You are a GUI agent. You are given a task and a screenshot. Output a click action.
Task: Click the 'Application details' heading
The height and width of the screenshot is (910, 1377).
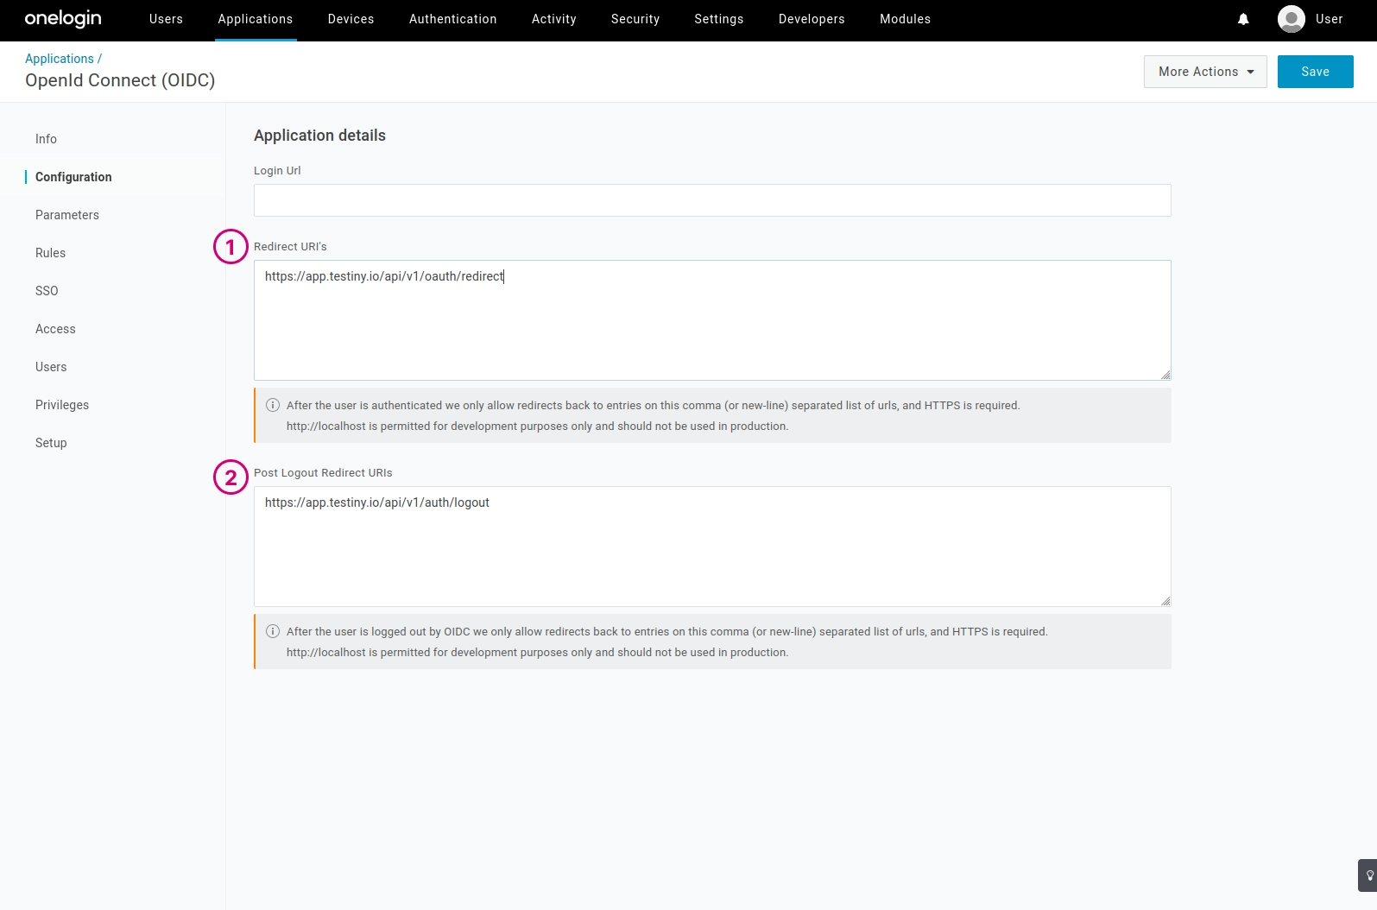coord(319,136)
